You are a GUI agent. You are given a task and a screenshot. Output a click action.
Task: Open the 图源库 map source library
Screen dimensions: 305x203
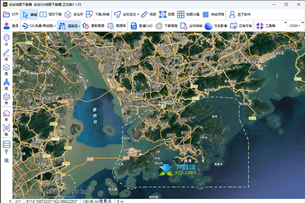tap(117, 26)
